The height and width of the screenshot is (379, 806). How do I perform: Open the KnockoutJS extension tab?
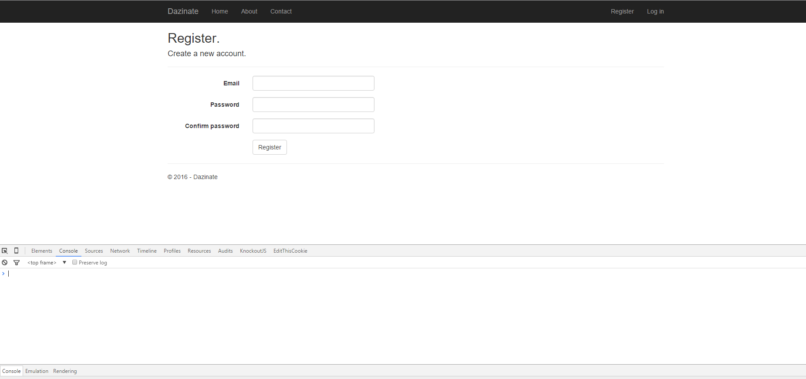(x=253, y=251)
